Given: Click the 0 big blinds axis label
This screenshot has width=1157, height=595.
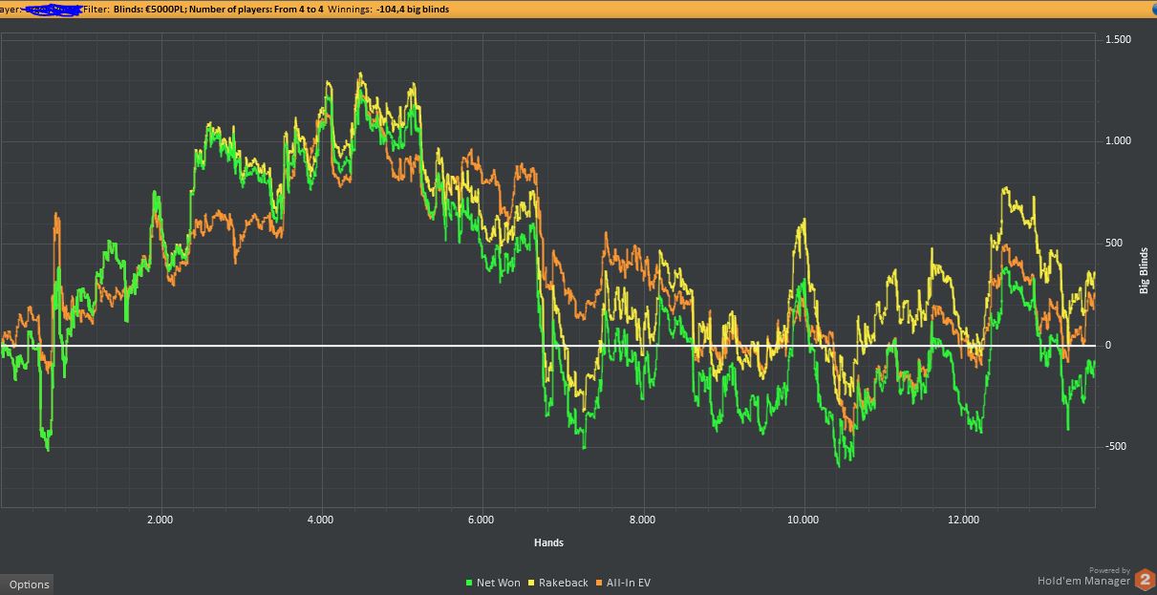Looking at the screenshot, I should (x=1108, y=346).
